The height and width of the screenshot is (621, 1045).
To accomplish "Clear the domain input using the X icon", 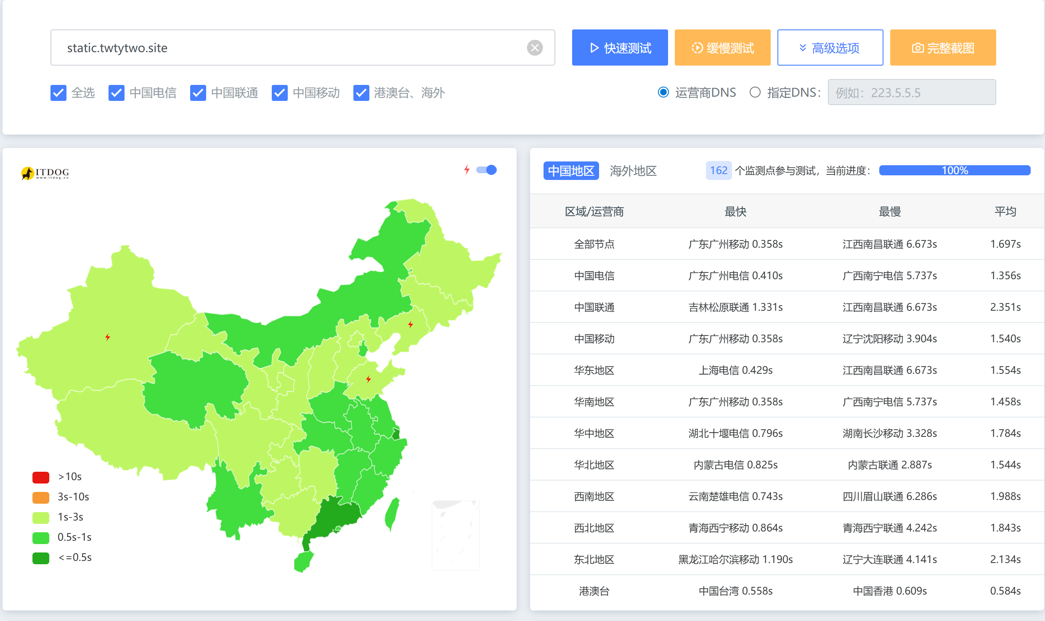I will point(534,48).
